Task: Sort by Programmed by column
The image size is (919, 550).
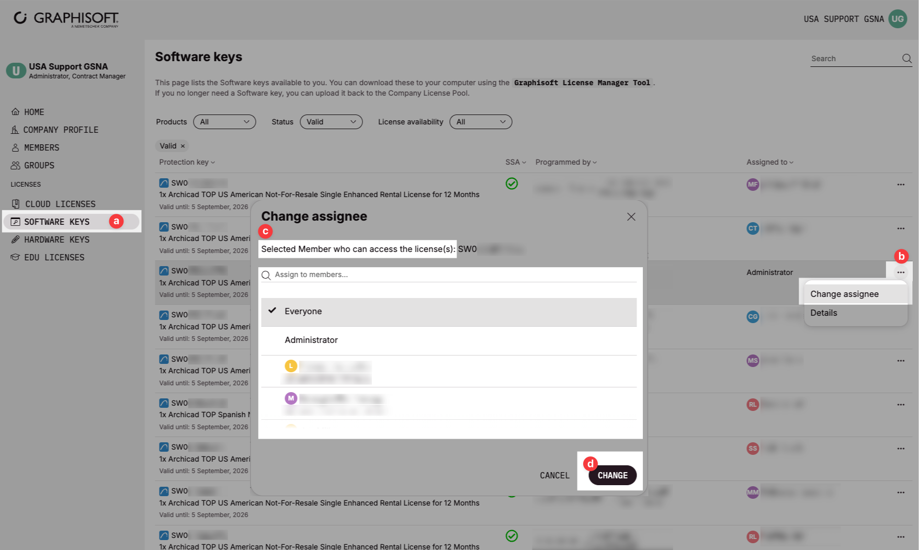Action: coord(566,162)
